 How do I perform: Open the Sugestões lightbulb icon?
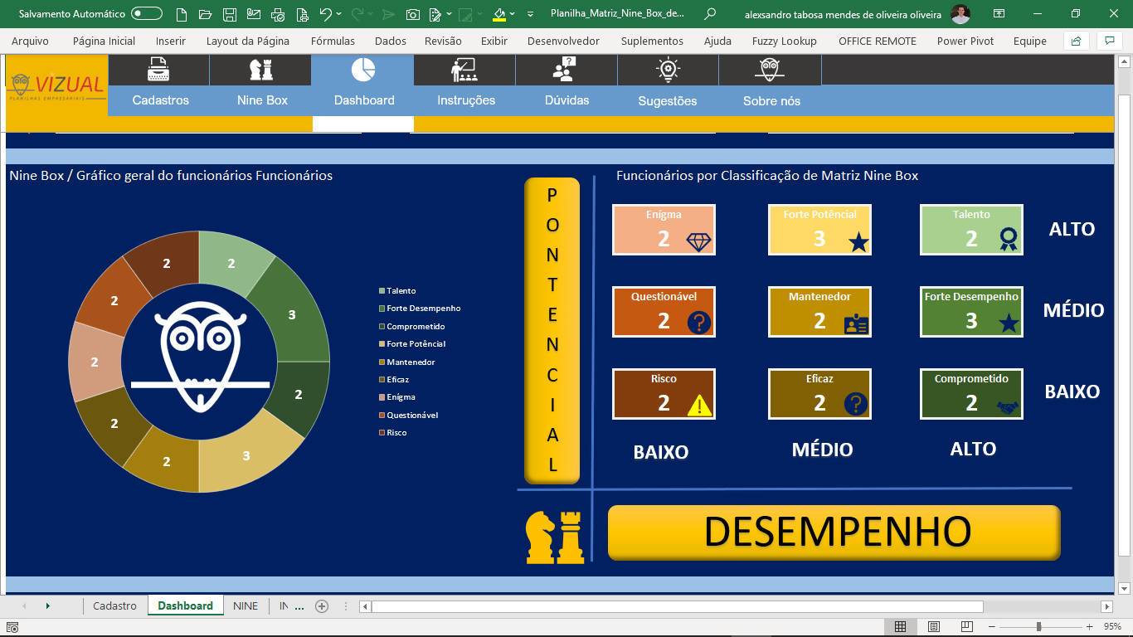pyautogui.click(x=669, y=70)
